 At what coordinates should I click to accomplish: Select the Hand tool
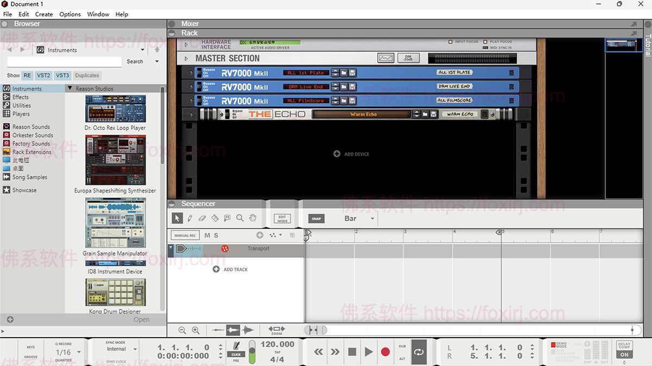click(x=253, y=218)
